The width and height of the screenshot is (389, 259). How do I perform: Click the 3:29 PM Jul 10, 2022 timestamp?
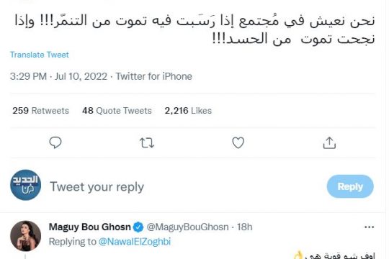click(58, 76)
